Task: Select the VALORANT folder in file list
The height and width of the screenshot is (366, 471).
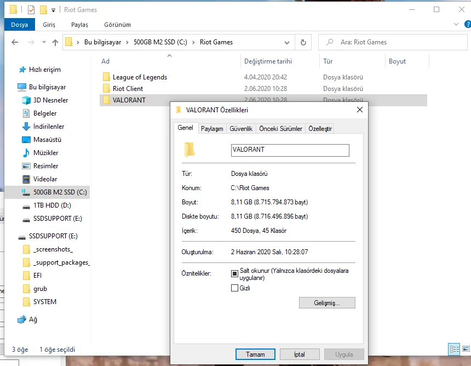Action: pyautogui.click(x=129, y=100)
